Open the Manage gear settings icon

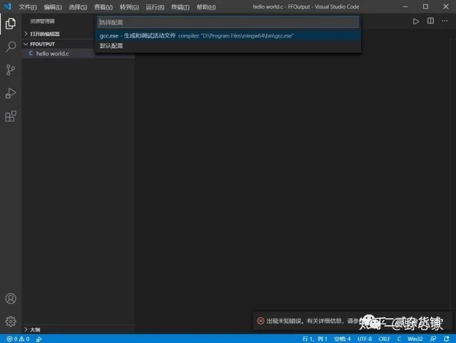point(11,321)
